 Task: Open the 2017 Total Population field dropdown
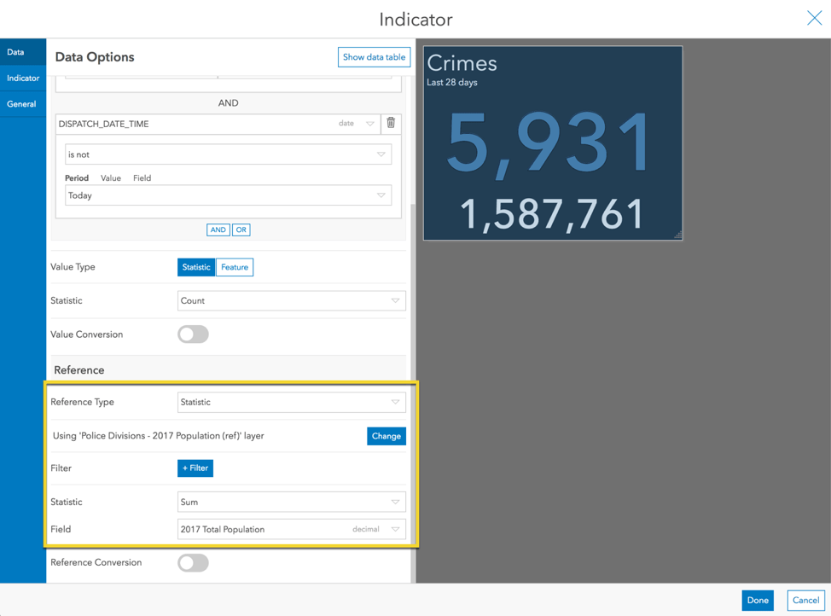[292, 529]
